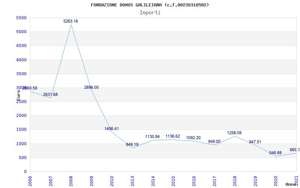Click the 1136.62 data label
Screen dimensions: 300x188
click(x=173, y=136)
